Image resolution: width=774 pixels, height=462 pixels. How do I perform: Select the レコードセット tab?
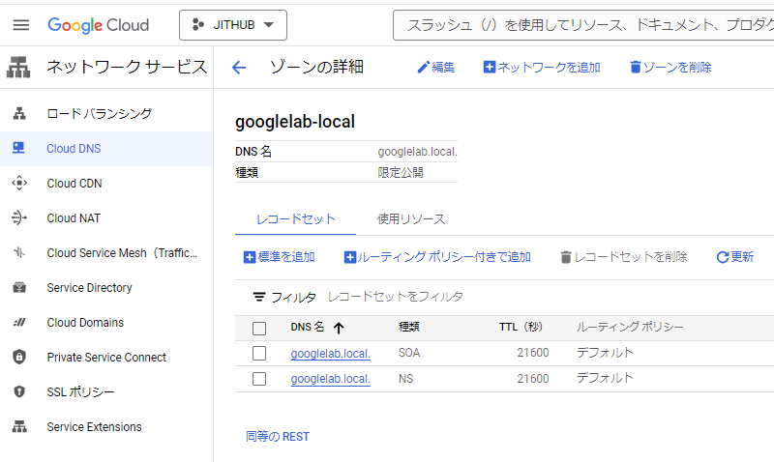click(296, 219)
